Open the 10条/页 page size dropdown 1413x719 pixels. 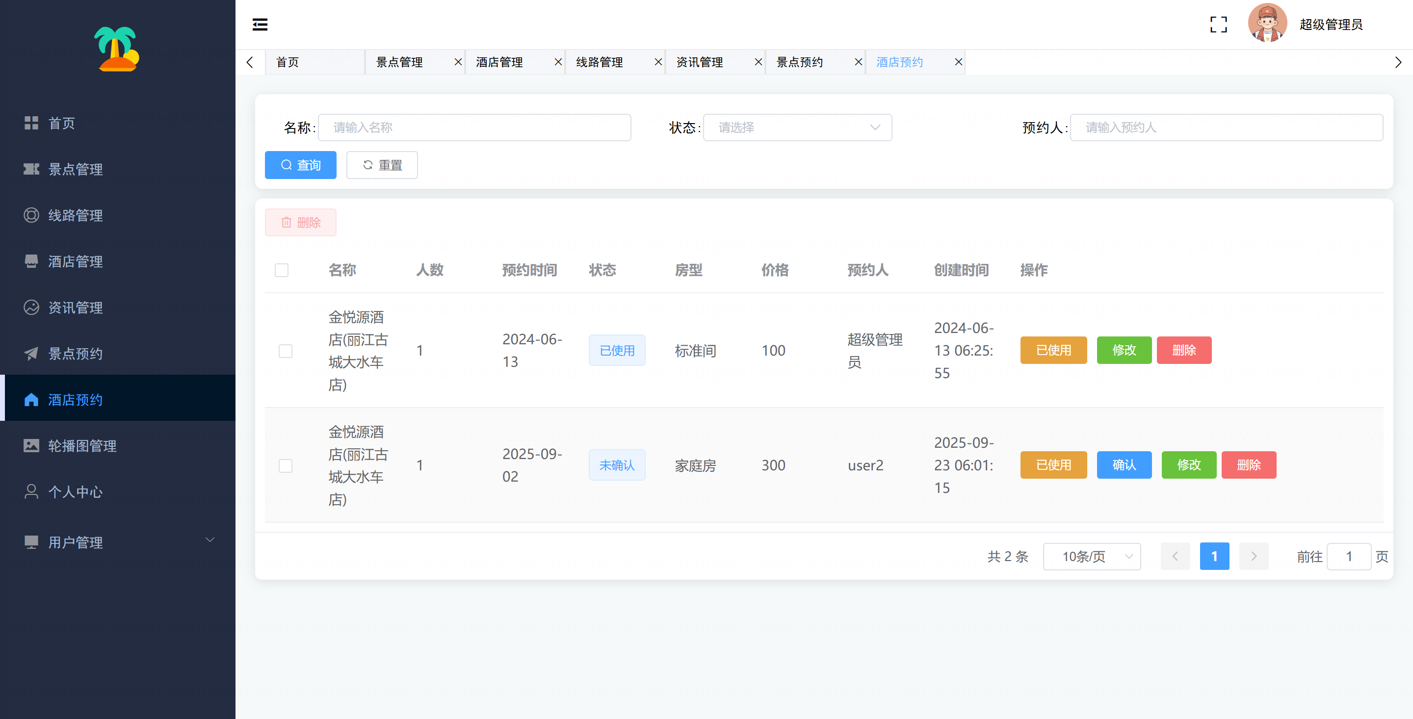[x=1091, y=557]
